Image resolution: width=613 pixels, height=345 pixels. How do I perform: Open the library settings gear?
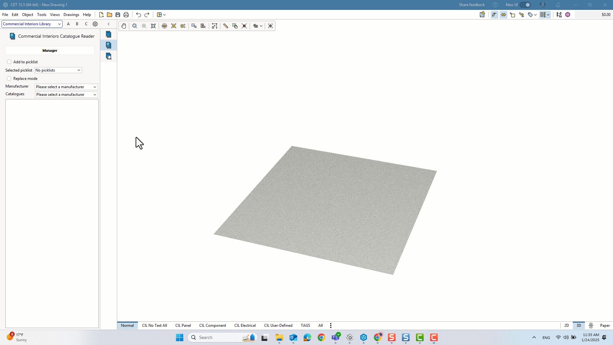tap(95, 24)
